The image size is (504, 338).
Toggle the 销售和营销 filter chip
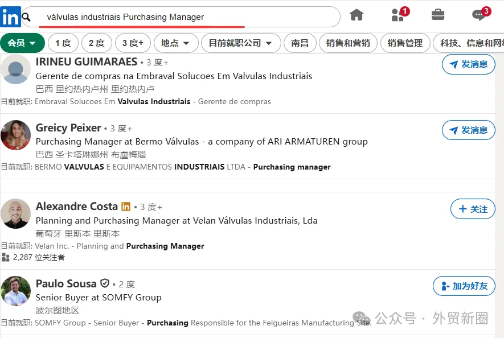click(x=348, y=43)
